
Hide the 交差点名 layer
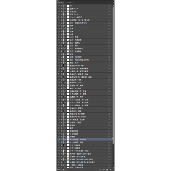coord(59,12)
